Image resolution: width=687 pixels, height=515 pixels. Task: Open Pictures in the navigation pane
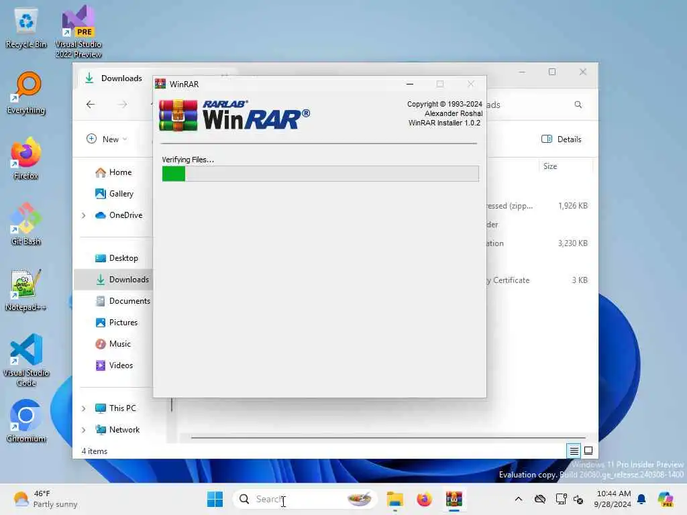[x=117, y=323]
